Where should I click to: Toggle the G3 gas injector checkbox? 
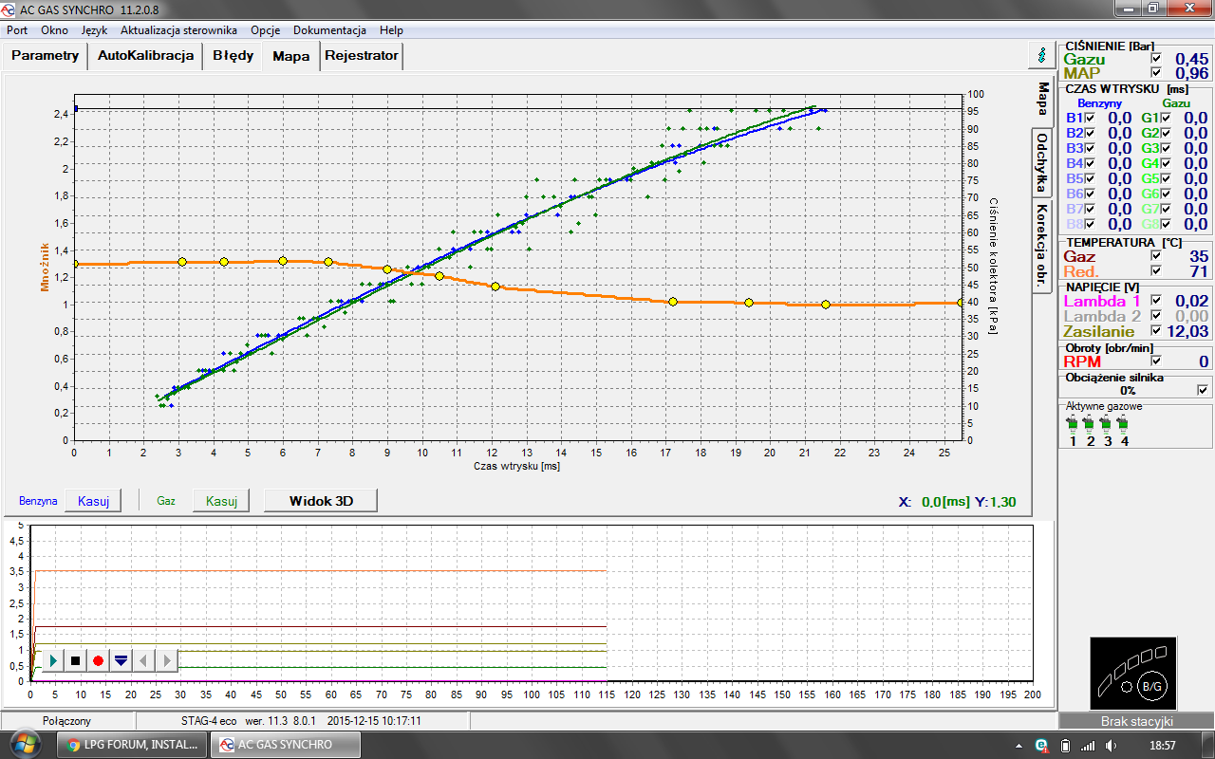[1166, 148]
